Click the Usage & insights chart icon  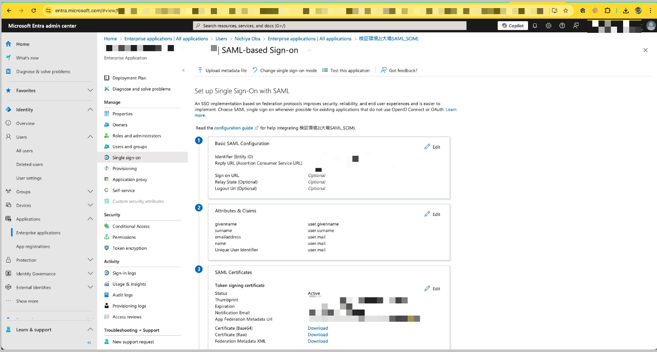click(107, 284)
